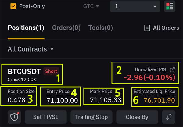The image size is (183, 127).
Task: Click the Entry Price label
Action: coord(58,92)
